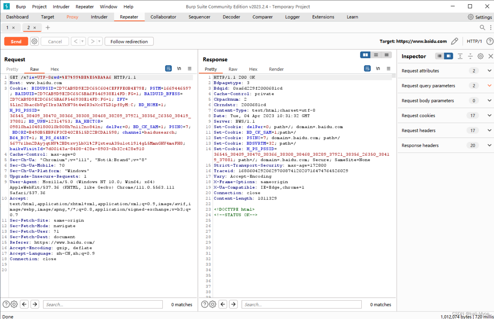The image size is (494, 319).
Task: Open the Help menu
Action: (128, 7)
